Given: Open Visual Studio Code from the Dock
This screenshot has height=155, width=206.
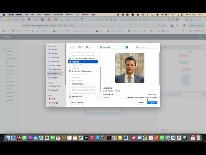Looking at the screenshot, I should 173,138.
